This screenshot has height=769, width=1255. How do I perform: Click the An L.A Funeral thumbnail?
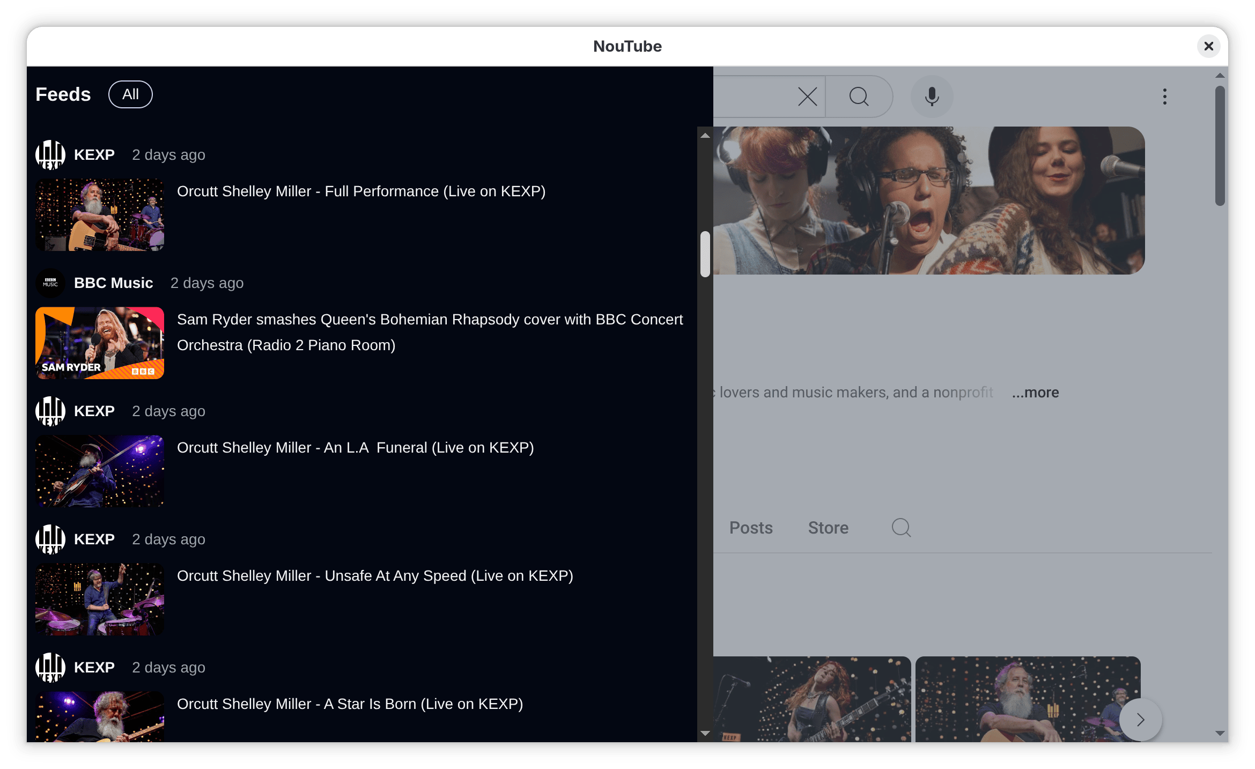pyautogui.click(x=100, y=471)
